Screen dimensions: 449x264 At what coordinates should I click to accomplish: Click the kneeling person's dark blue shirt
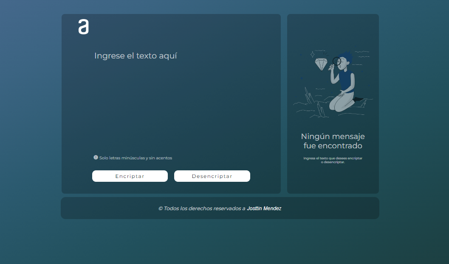tap(346, 81)
